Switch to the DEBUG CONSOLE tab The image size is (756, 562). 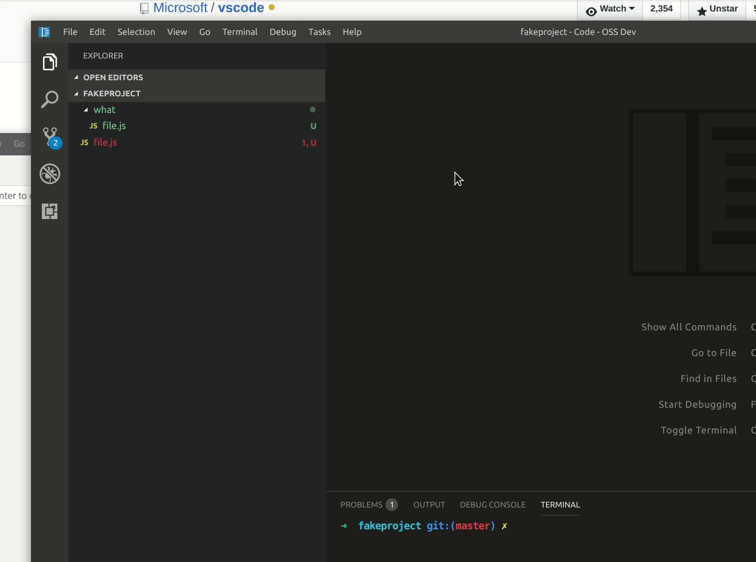click(493, 505)
